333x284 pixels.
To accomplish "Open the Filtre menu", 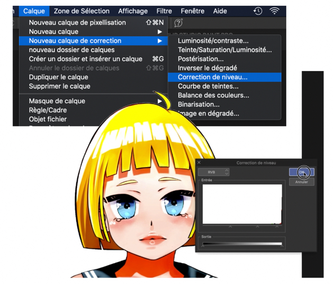I will tap(164, 11).
